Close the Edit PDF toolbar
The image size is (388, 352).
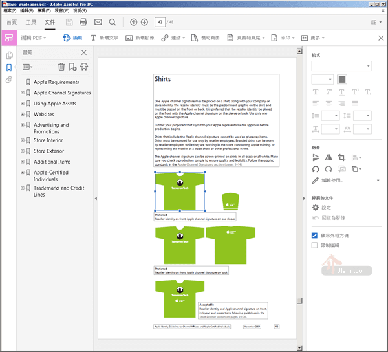[x=381, y=38]
